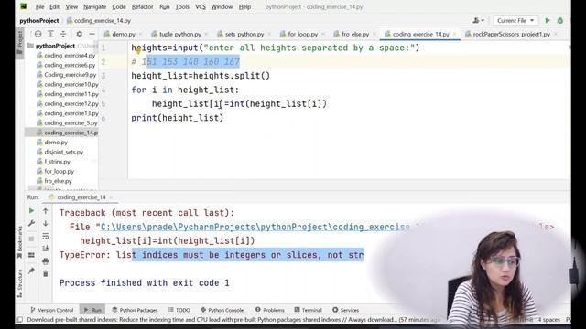This screenshot has width=586, height=329.
Task: Expand all in project tree icon
Action: tap(50, 34)
